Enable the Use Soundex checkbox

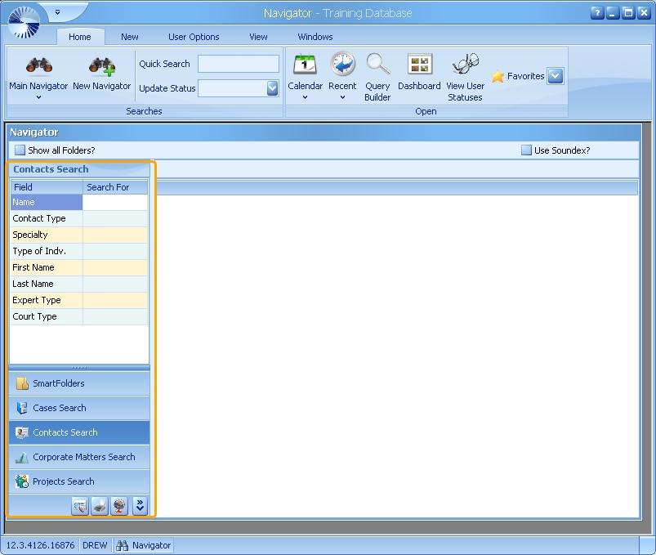tap(526, 150)
